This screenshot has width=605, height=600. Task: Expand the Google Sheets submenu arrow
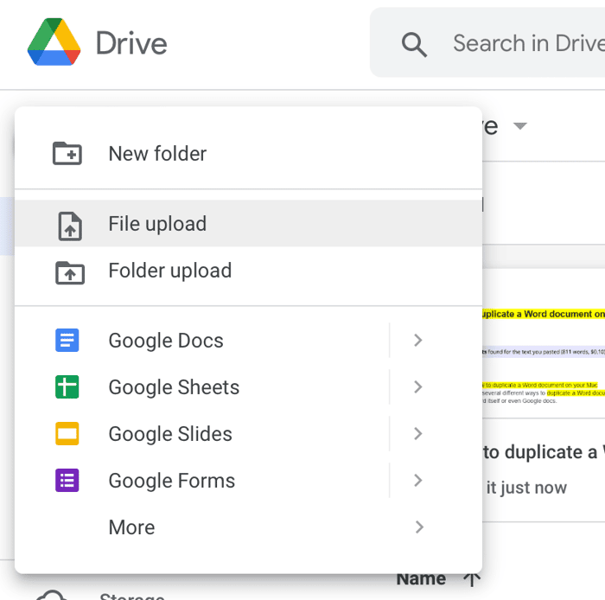(418, 387)
